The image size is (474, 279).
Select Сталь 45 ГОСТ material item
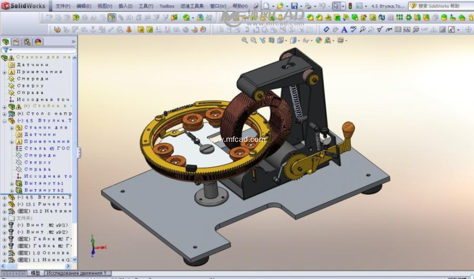(x=47, y=149)
